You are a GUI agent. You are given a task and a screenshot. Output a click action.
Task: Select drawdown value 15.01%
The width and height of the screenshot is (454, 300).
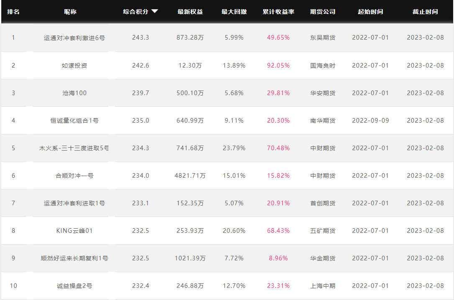(x=234, y=176)
